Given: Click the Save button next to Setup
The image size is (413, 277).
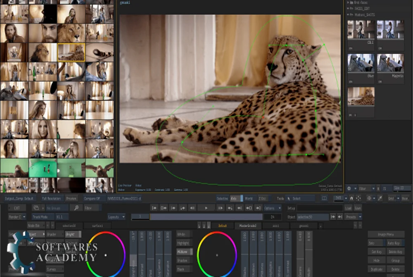Looking at the screenshot, I should (x=357, y=208).
